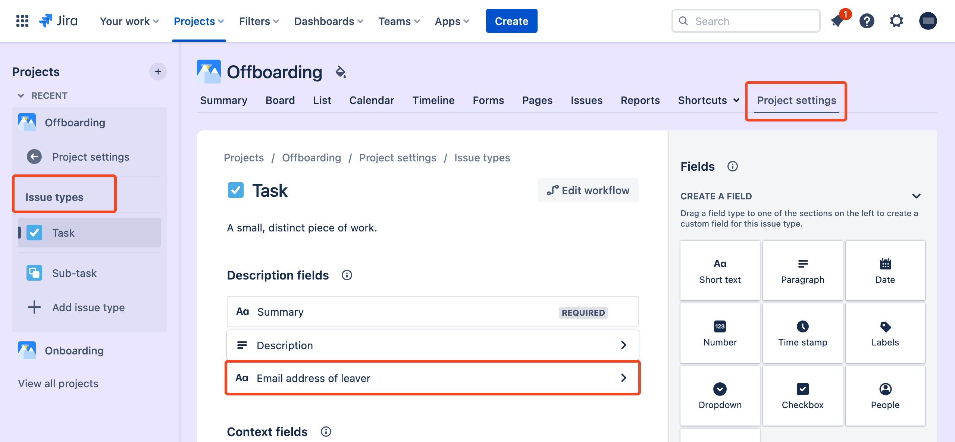Collapse the Create a field section

tap(916, 196)
